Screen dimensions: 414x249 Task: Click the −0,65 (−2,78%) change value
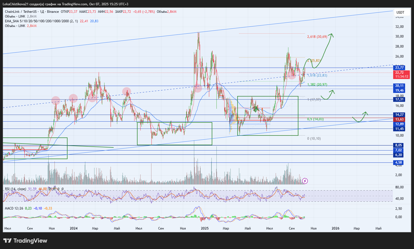pos(145,12)
